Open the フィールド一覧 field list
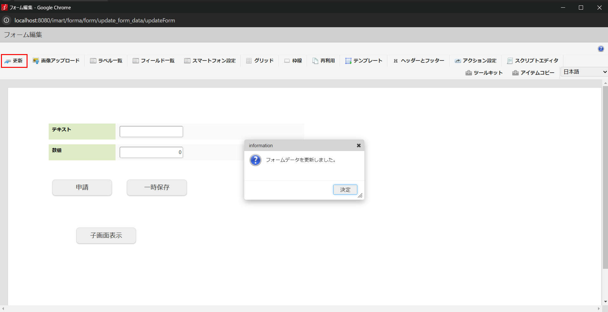 coord(154,60)
